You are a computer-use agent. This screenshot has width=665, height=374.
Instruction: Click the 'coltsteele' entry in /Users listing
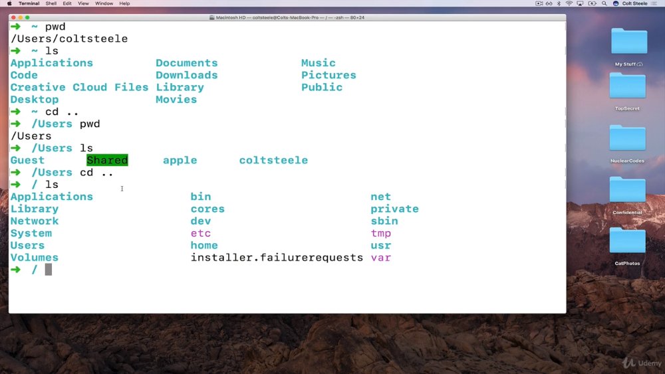[273, 160]
